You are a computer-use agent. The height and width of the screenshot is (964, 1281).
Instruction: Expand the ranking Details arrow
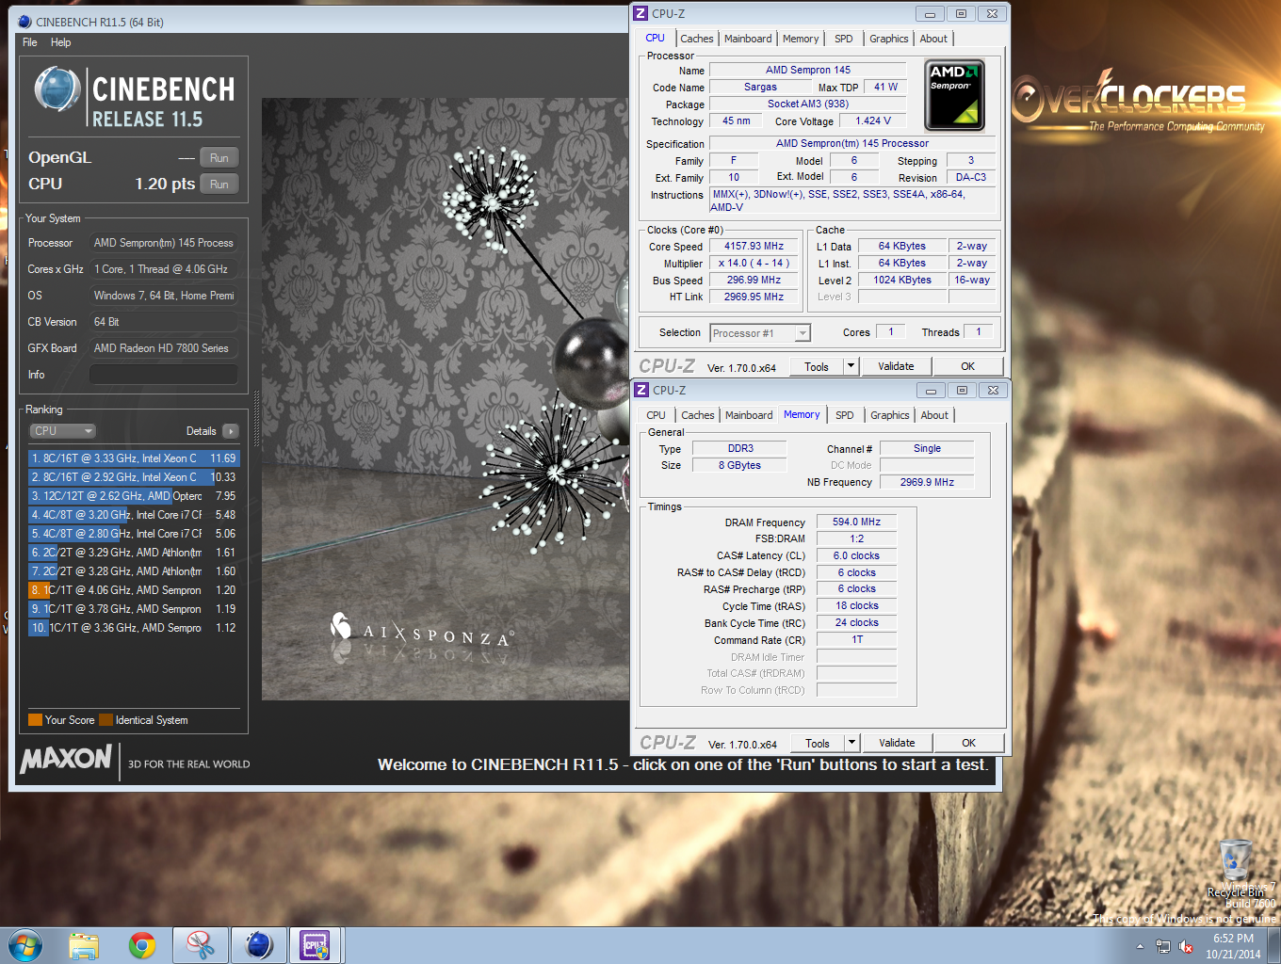pyautogui.click(x=231, y=431)
